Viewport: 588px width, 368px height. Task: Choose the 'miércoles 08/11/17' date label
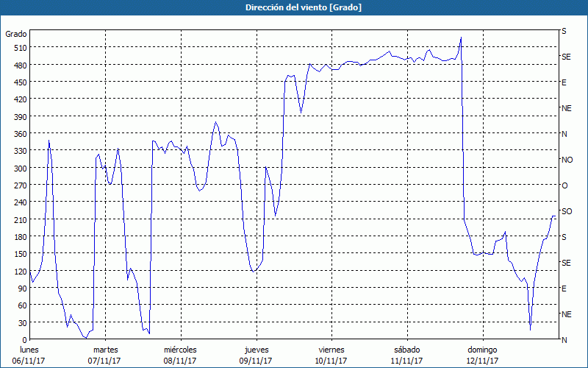[180, 355]
